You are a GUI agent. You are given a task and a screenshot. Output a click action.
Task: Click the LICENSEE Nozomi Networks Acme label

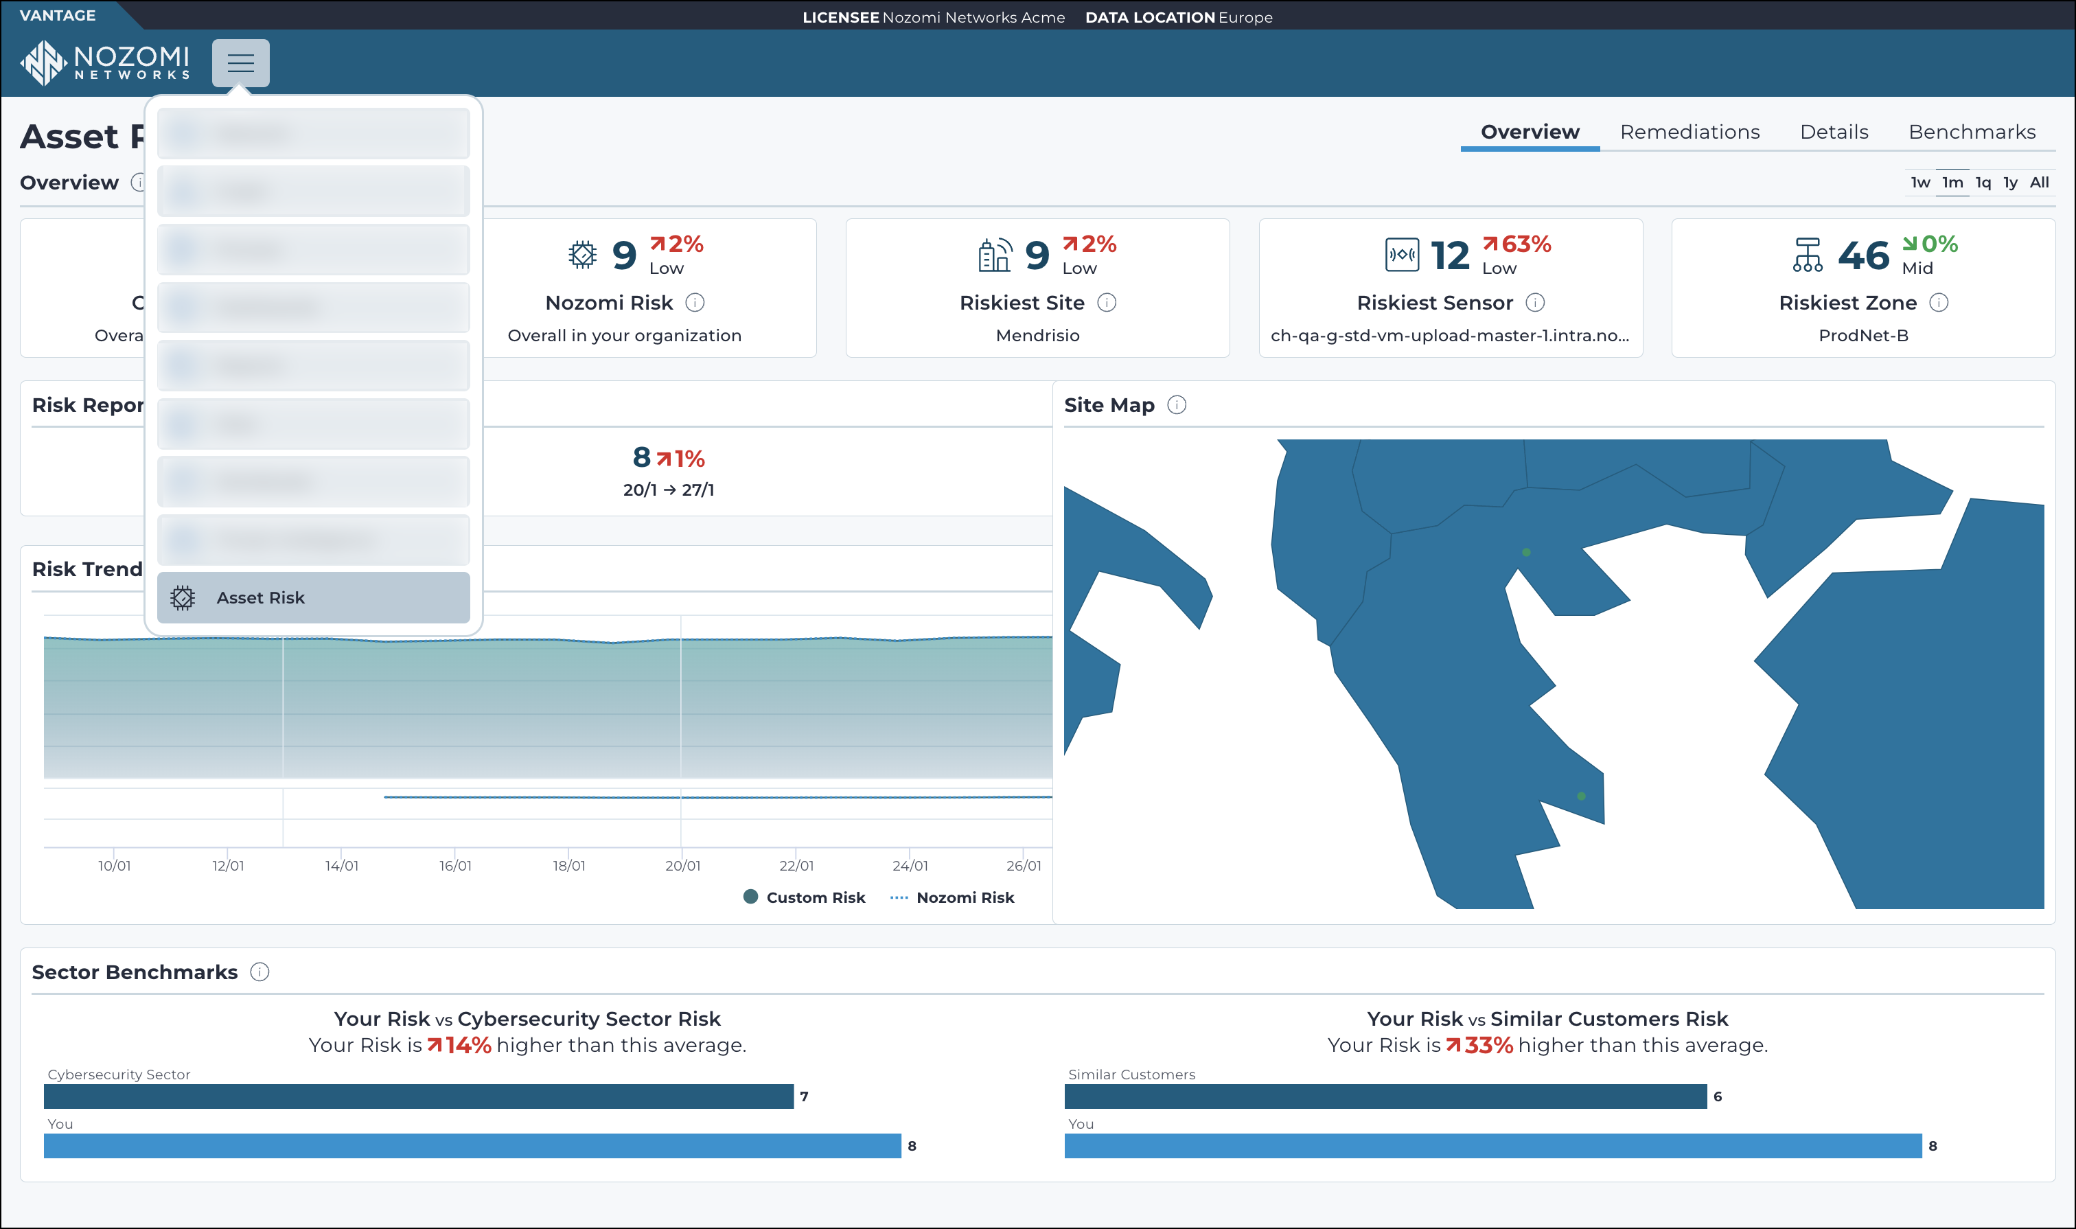pyautogui.click(x=933, y=17)
